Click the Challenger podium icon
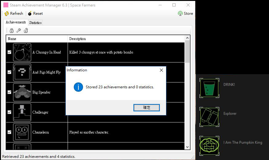Image resolution: width=269 pixels, height=160 pixels. tap(22, 112)
